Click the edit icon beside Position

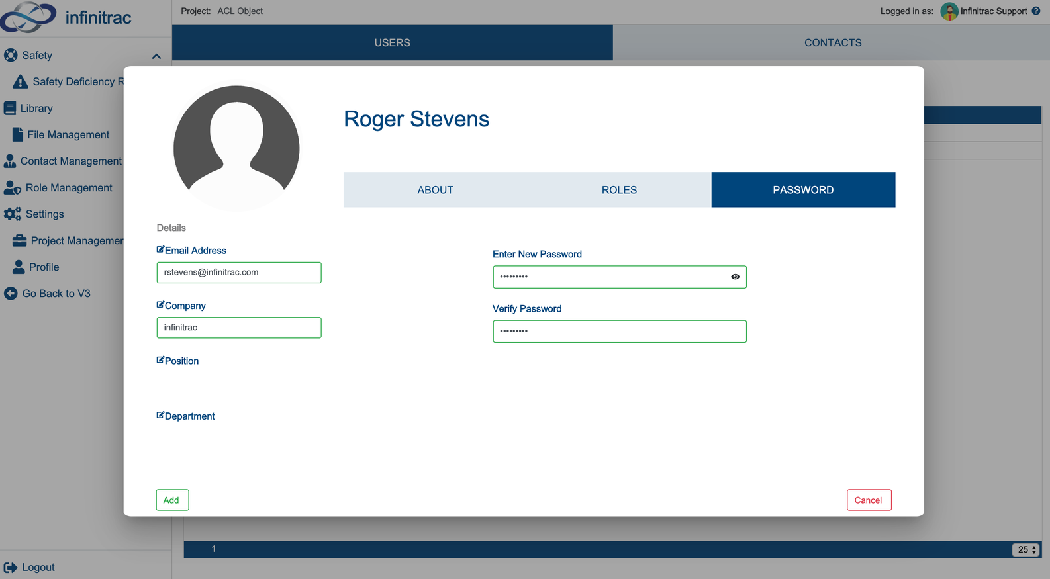[x=160, y=360]
